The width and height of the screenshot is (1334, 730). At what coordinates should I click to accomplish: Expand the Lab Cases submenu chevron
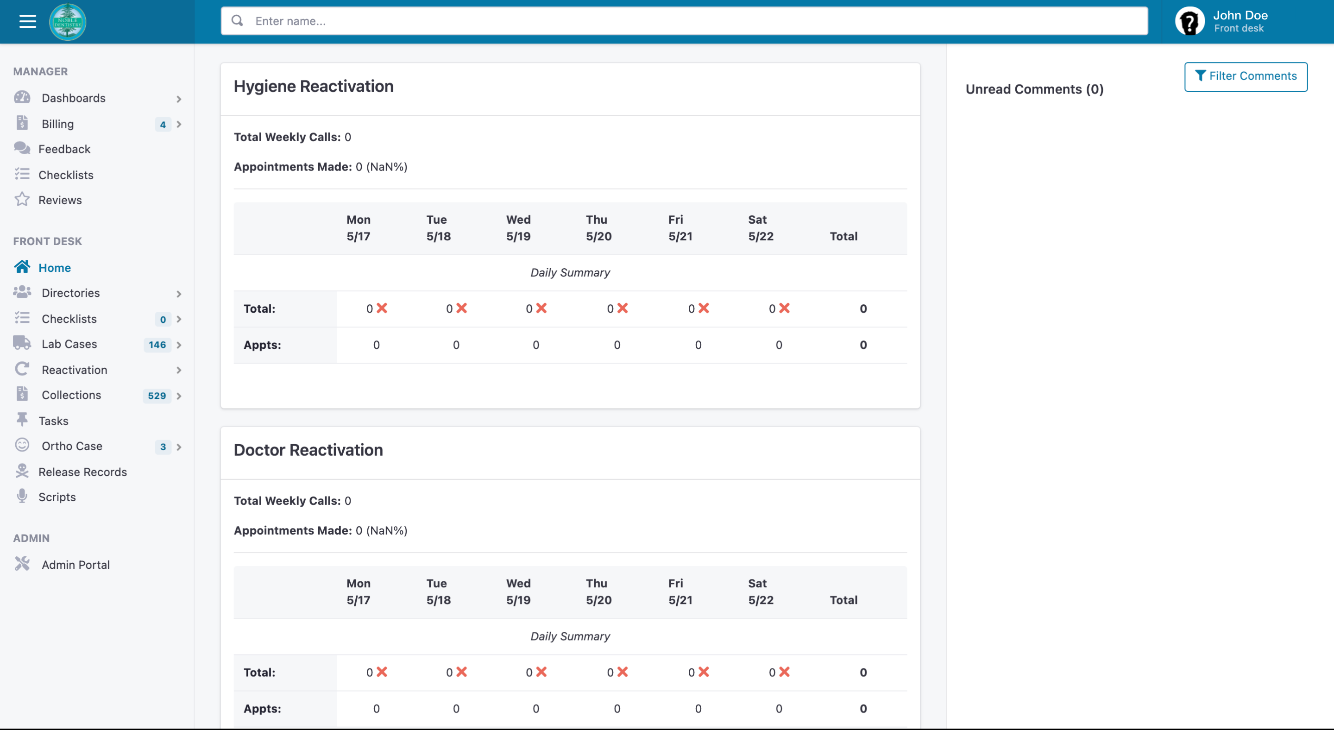click(x=179, y=345)
